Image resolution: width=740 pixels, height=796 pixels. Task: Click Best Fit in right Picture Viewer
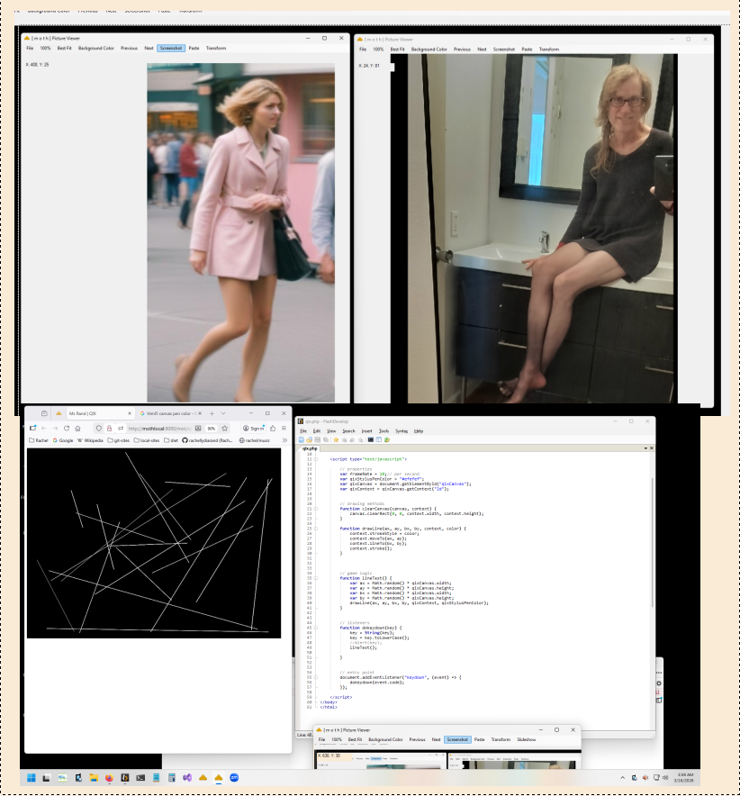click(x=398, y=50)
